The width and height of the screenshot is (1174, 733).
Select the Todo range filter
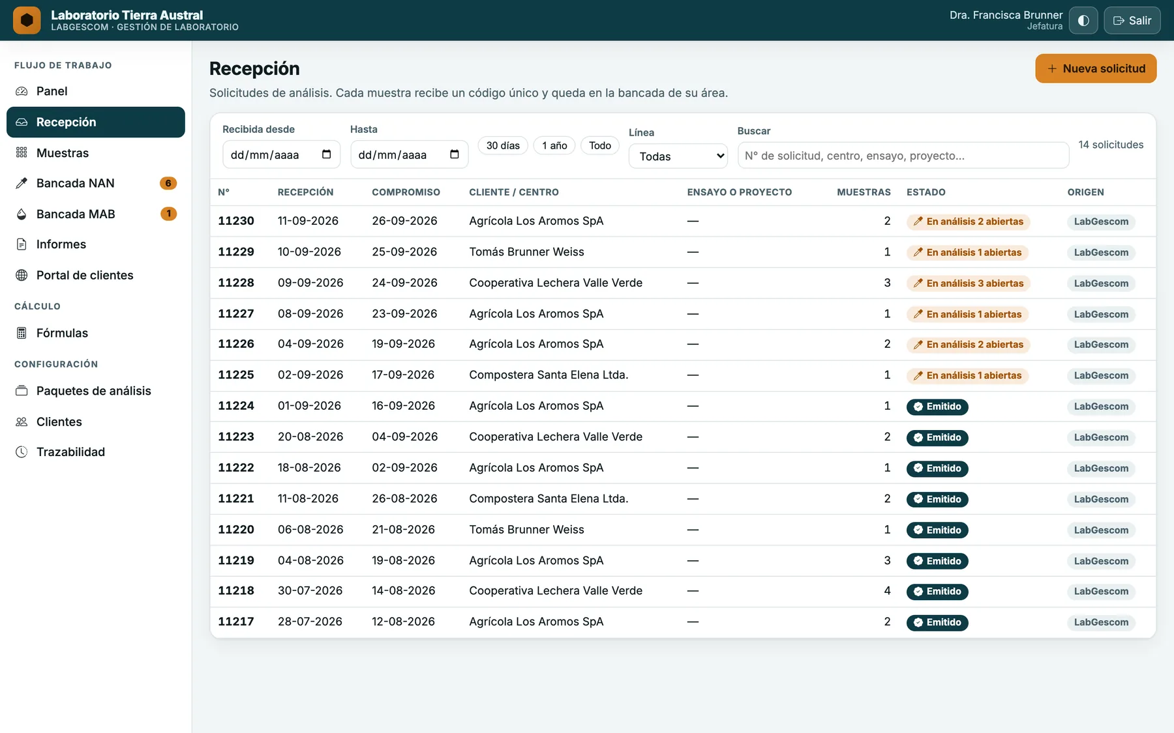(600, 145)
